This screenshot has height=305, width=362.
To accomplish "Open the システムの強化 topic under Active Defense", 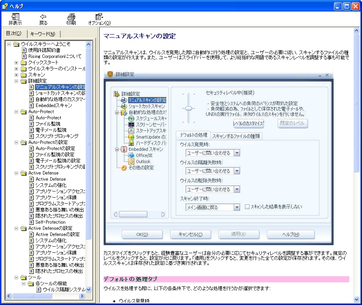I will pyautogui.click(x=51, y=185).
